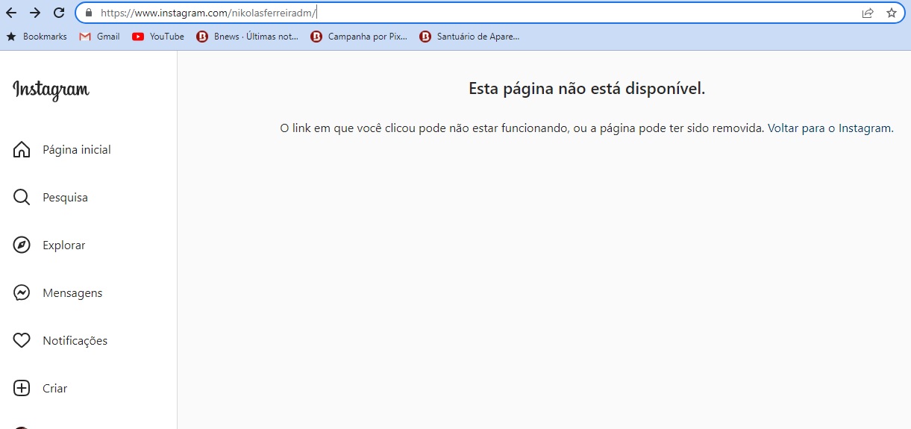Open Pesquisa in sidebar
This screenshot has width=911, height=429.
65,198
